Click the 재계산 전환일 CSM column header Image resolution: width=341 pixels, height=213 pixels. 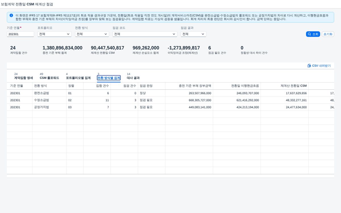(285, 86)
